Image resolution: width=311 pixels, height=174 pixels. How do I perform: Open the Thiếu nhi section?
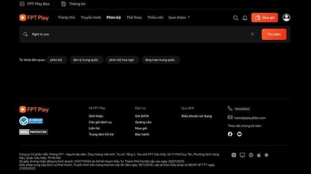pos(155,17)
